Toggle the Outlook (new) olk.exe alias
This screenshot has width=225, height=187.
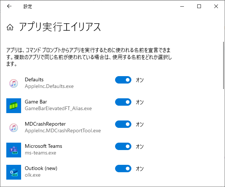(x=123, y=169)
